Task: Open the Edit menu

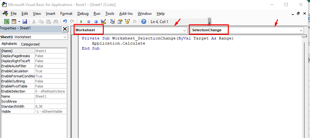Action: (25, 14)
